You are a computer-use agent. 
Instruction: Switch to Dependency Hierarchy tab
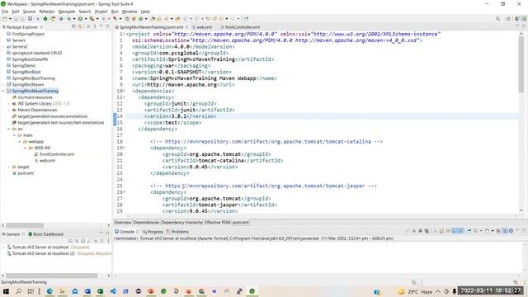point(181,222)
